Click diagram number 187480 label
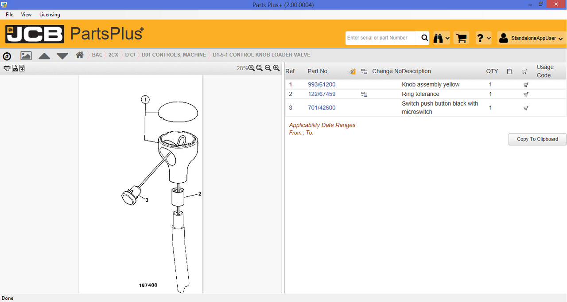 pyautogui.click(x=148, y=285)
